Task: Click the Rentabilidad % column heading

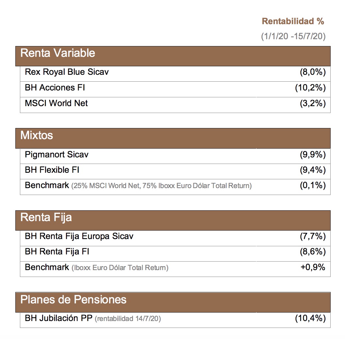Action: [293, 22]
